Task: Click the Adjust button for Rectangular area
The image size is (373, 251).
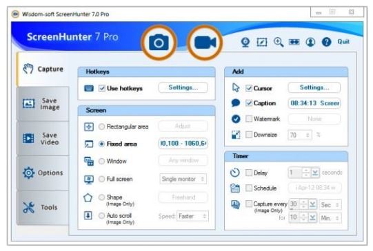Action: 183,126
